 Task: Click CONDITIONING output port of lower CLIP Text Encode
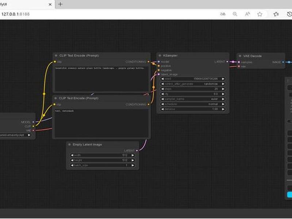[149, 104]
